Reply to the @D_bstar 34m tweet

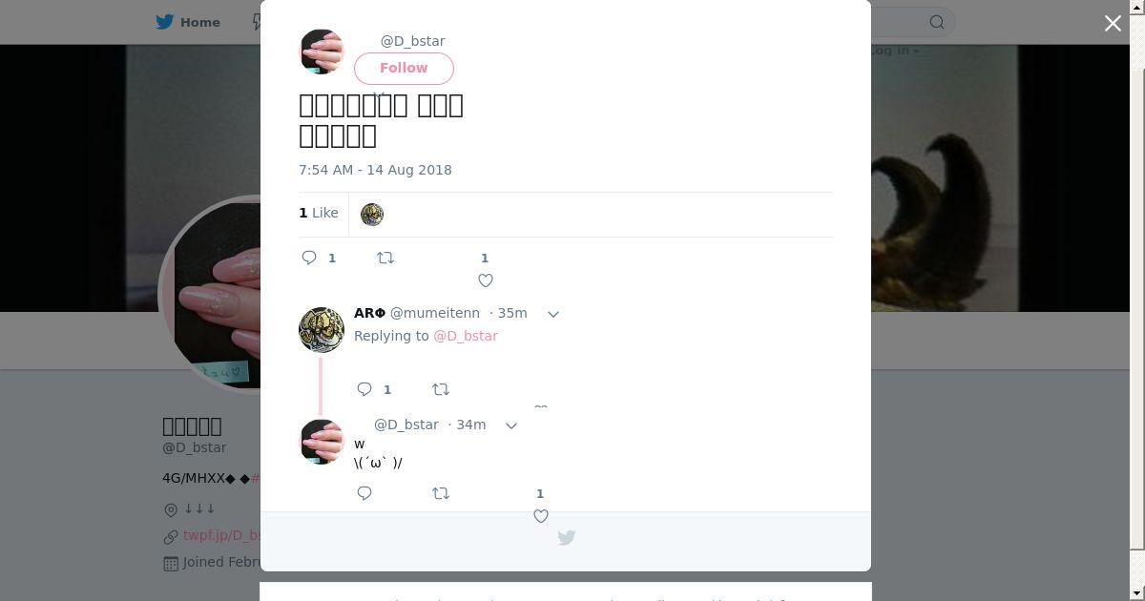tap(364, 493)
